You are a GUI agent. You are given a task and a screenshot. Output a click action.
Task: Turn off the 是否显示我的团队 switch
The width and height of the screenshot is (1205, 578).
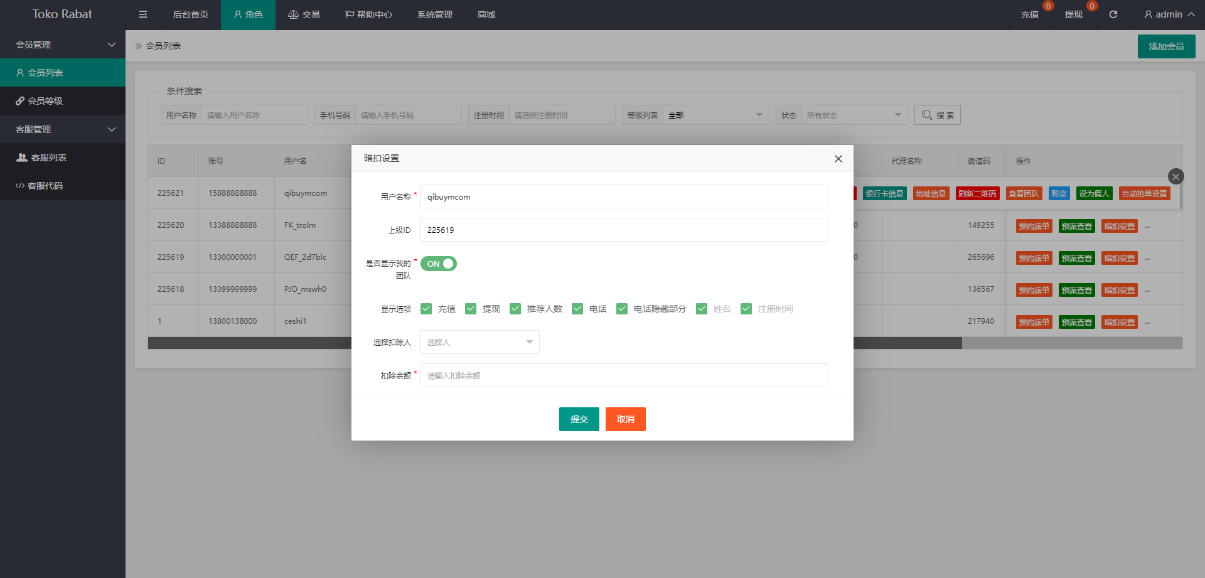(438, 264)
